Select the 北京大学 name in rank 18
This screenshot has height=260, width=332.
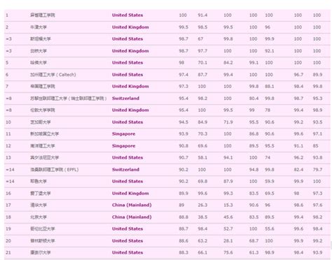coord(39,217)
